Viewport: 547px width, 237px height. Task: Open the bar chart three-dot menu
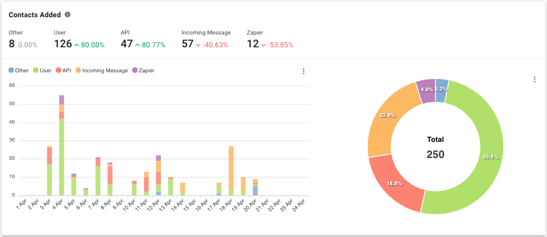pyautogui.click(x=304, y=71)
